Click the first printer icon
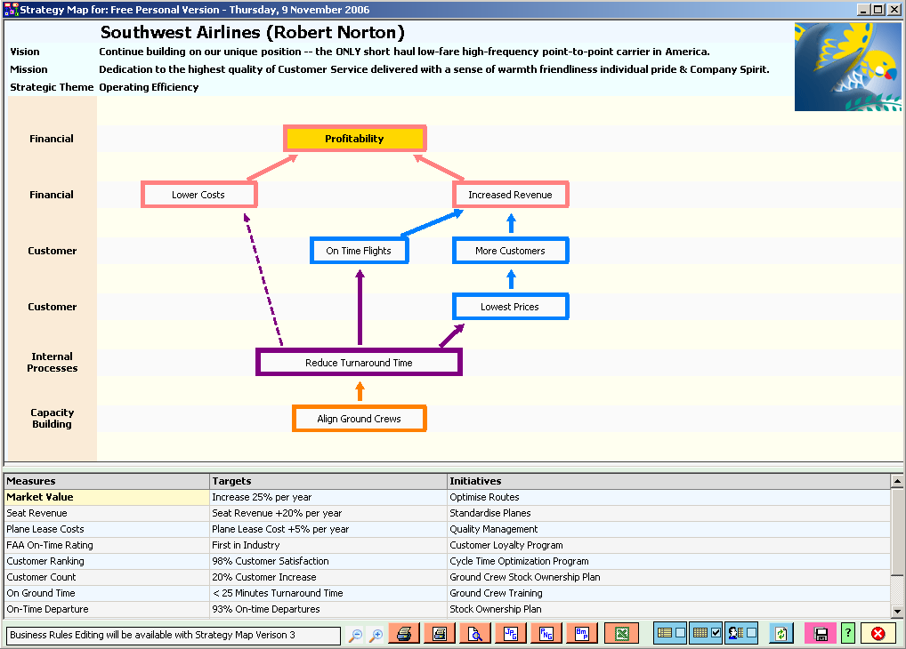 [404, 634]
